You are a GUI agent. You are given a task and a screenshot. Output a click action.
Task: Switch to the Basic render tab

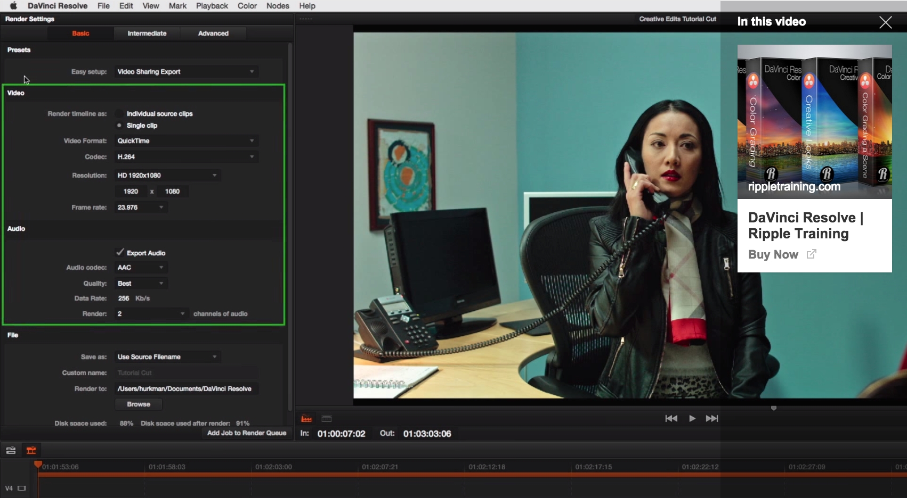pyautogui.click(x=80, y=33)
